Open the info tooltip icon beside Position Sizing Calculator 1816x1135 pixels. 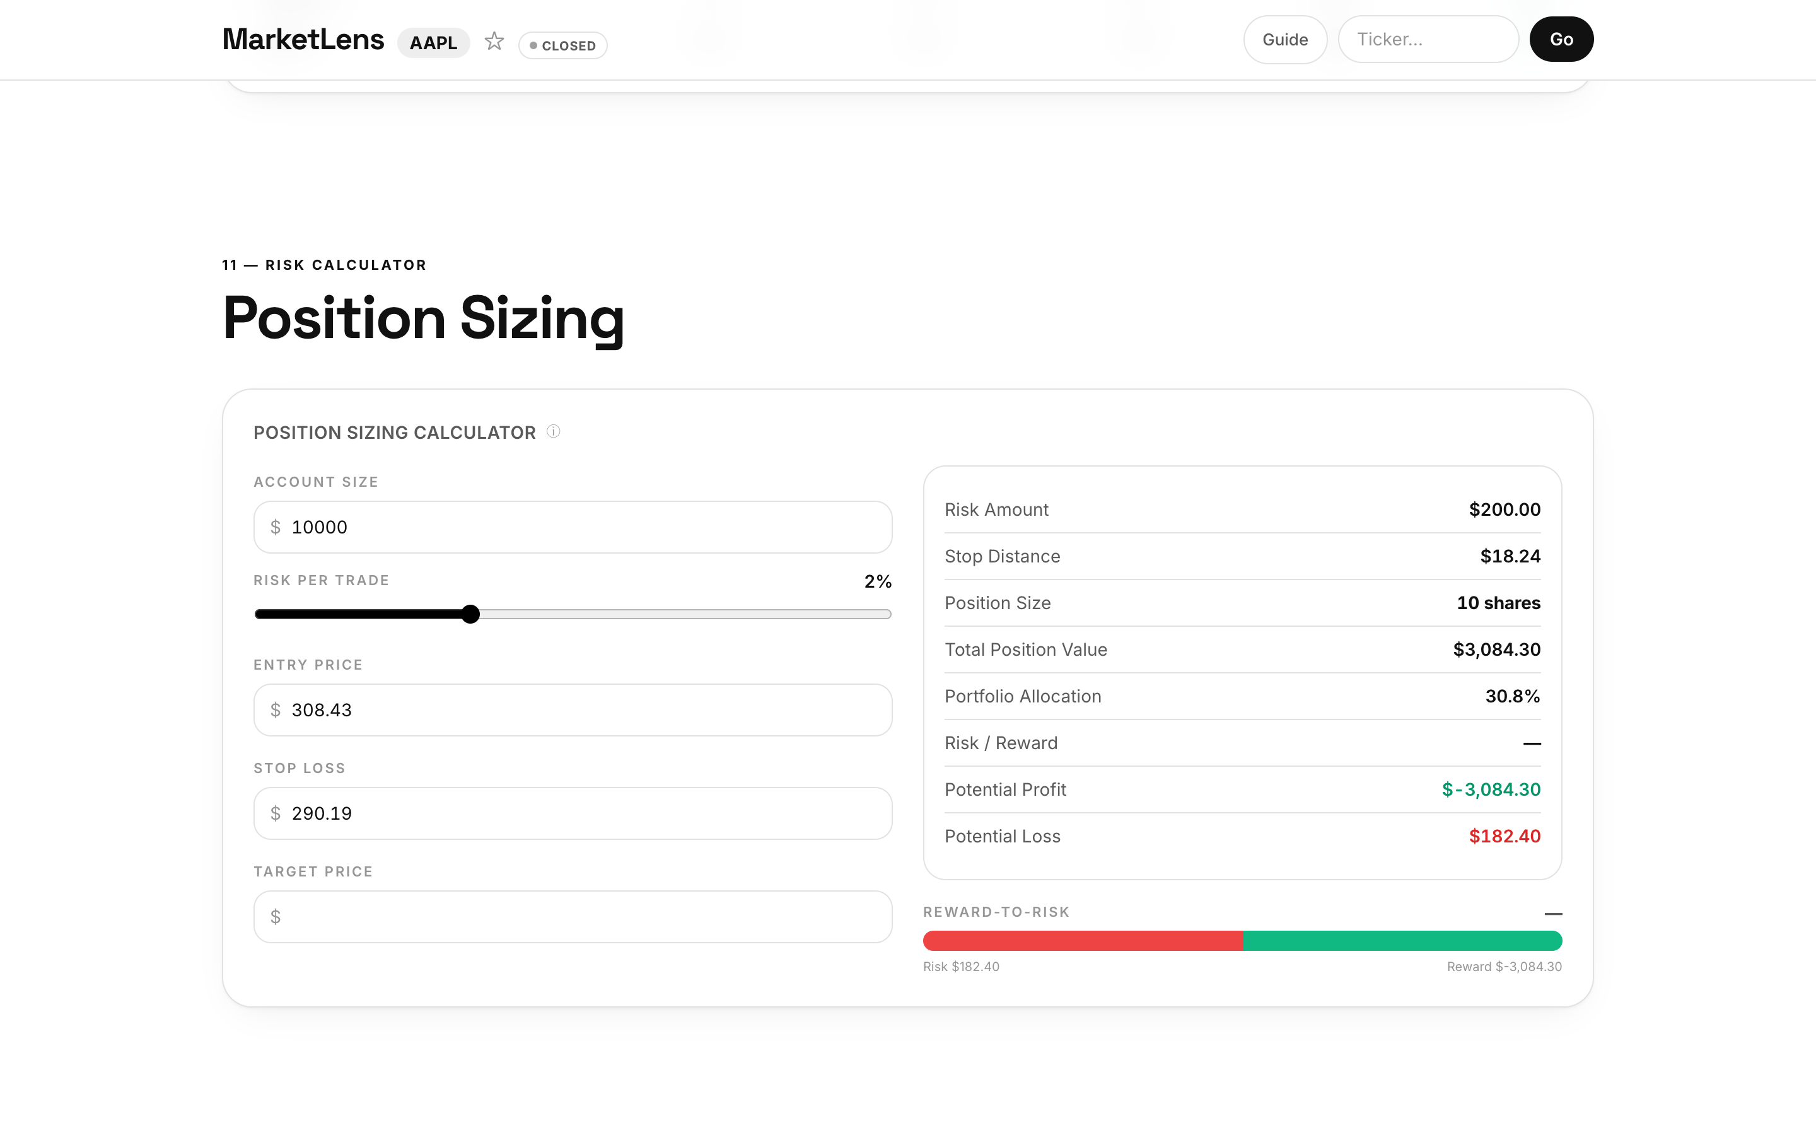(553, 431)
